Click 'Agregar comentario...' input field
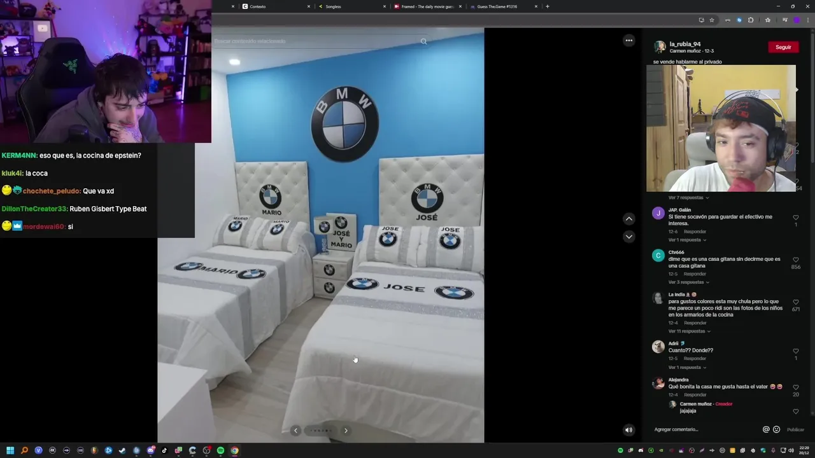Viewport: 815px width, 458px height. tap(705, 429)
